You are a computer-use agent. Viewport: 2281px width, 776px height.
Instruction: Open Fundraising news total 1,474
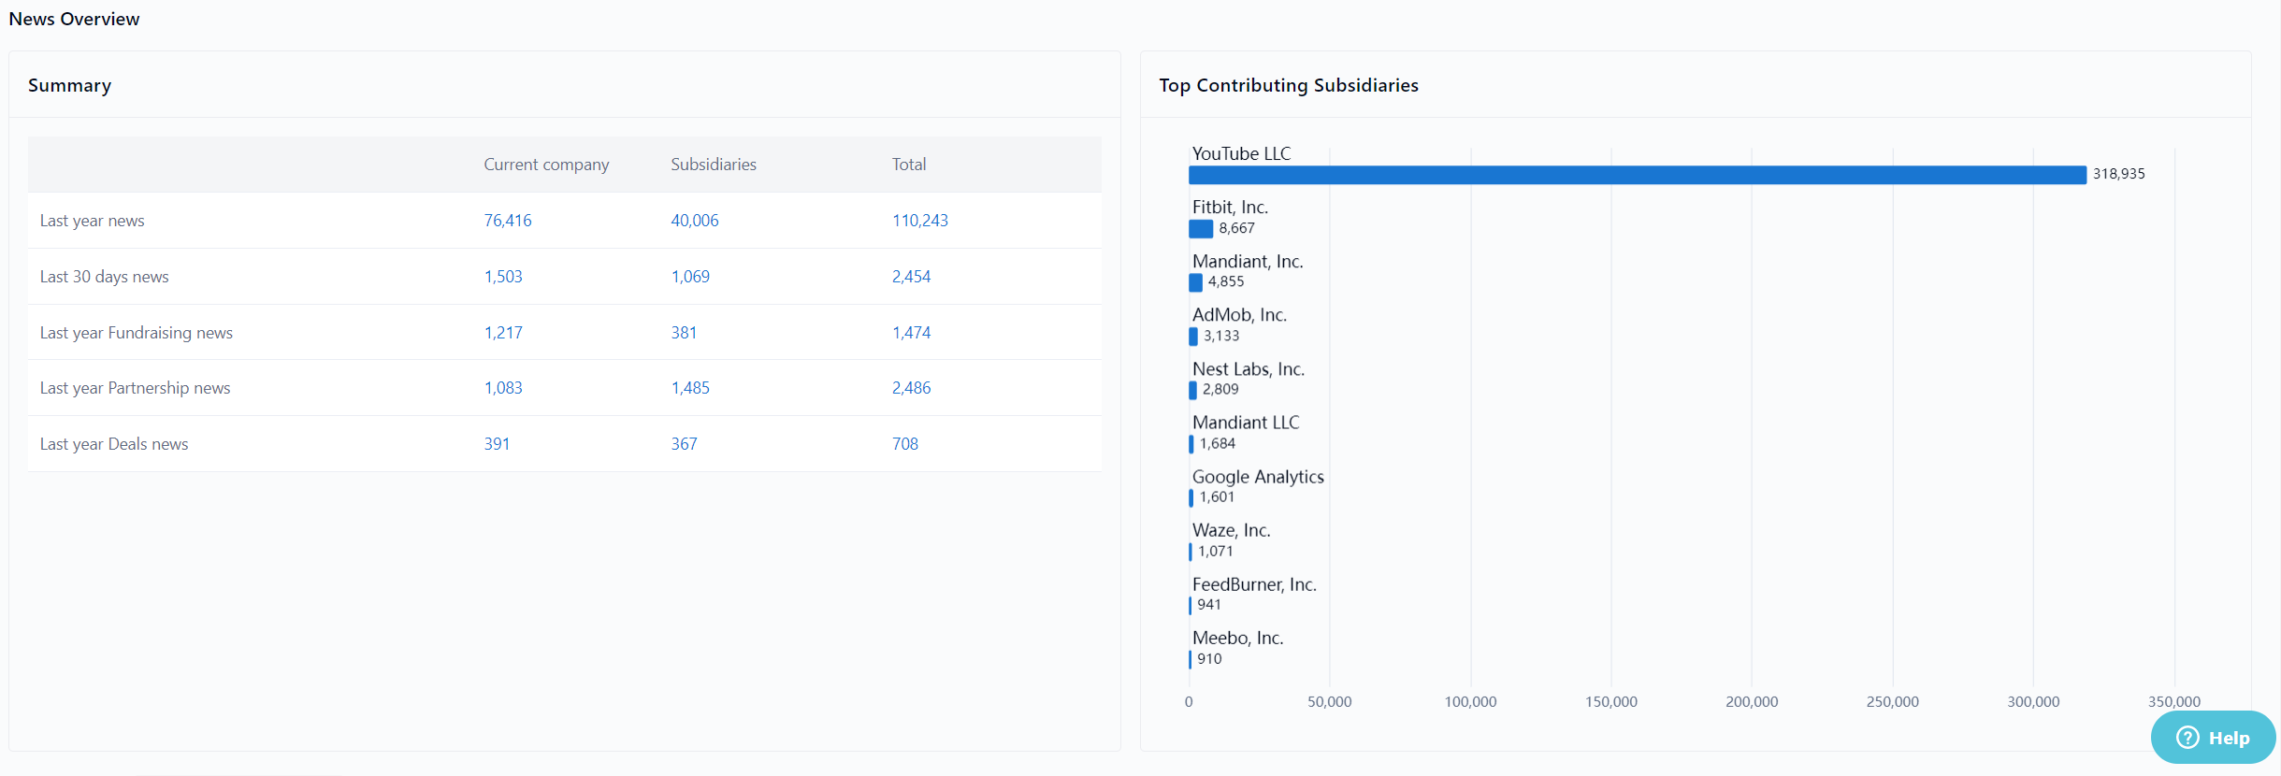click(x=910, y=333)
